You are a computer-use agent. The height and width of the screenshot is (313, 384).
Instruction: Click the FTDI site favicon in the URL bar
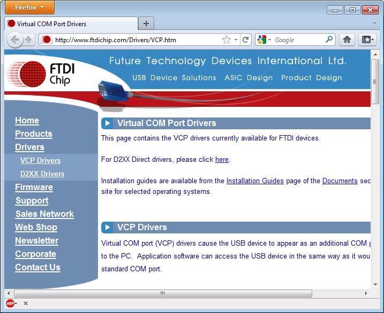click(x=46, y=40)
